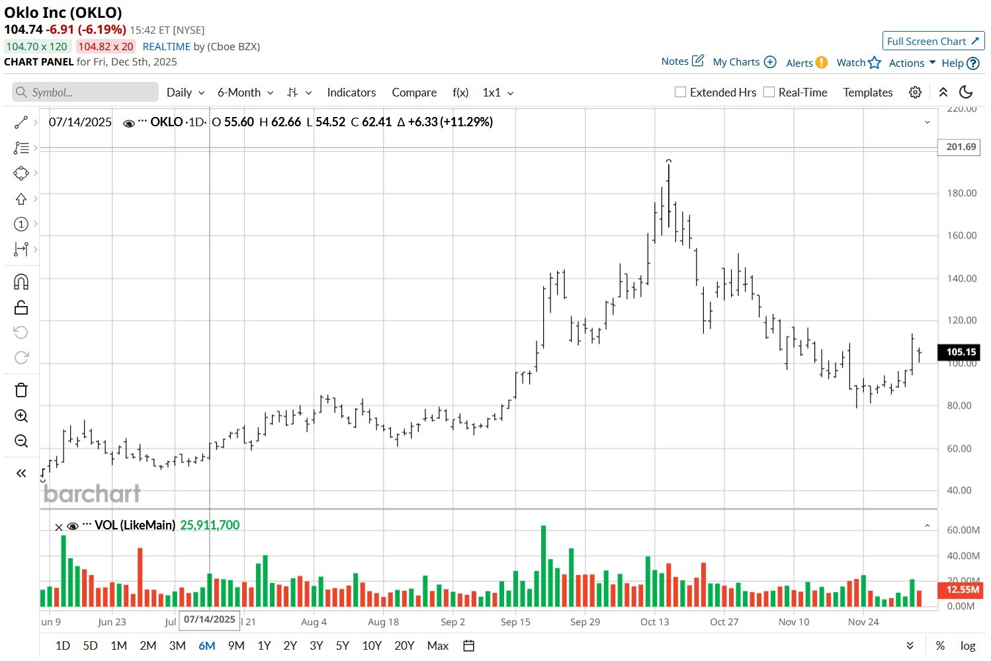Viewport: 991px width, 661px height.
Task: Open the 6-Month period dropdown
Action: click(245, 93)
